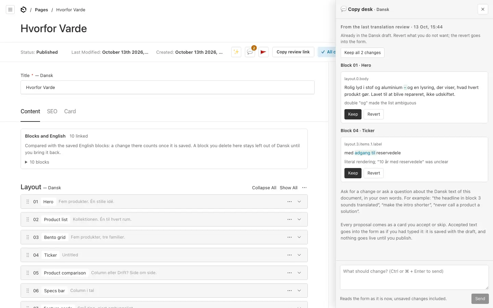This screenshot has height=308, width=493.
Task: Focus the 'What should change?' text area
Action: (x=414, y=278)
